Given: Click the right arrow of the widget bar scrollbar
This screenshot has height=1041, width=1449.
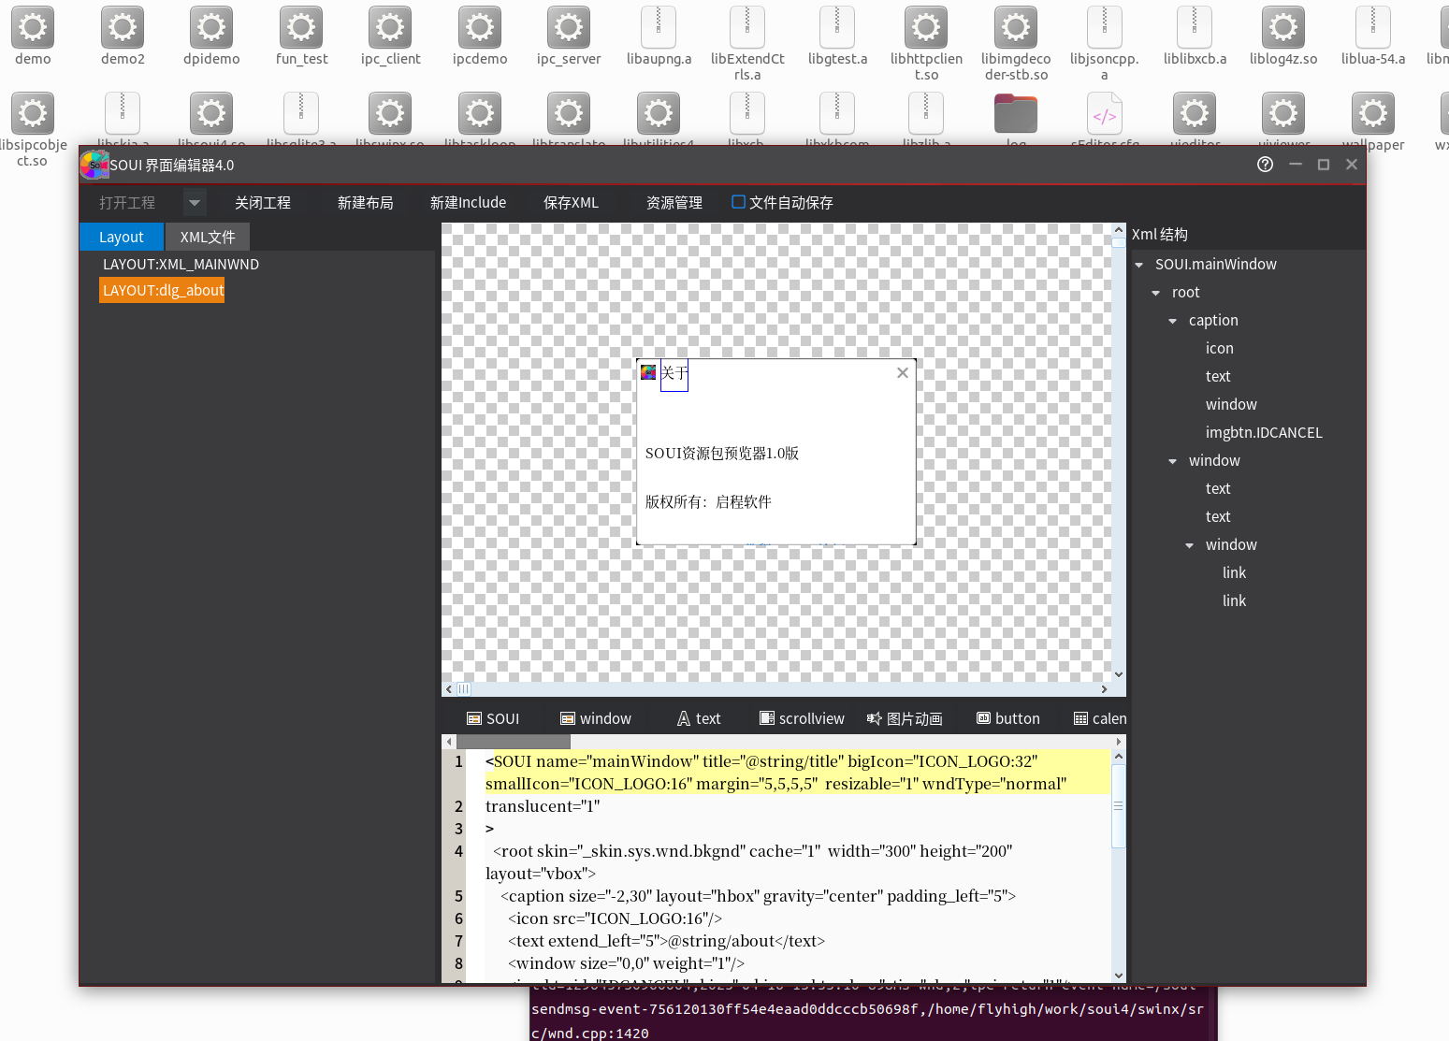Looking at the screenshot, I should (x=1119, y=742).
